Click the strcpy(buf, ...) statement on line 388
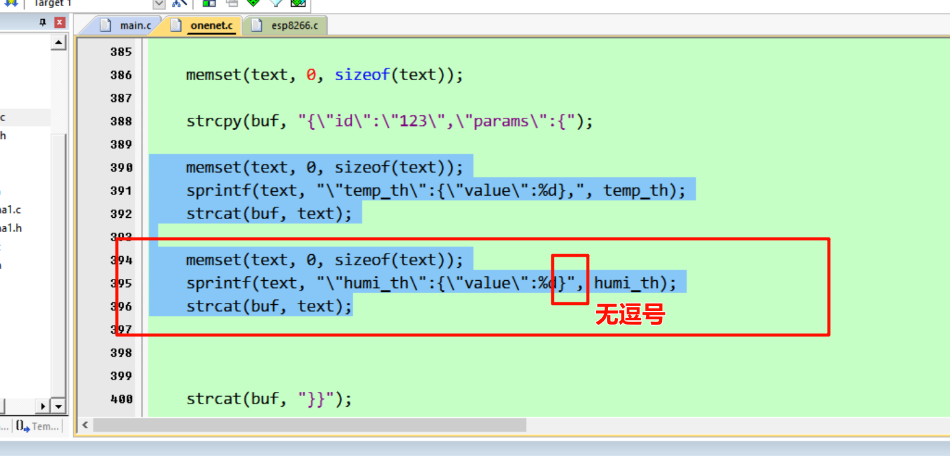This screenshot has width=950, height=456. pyautogui.click(x=389, y=122)
